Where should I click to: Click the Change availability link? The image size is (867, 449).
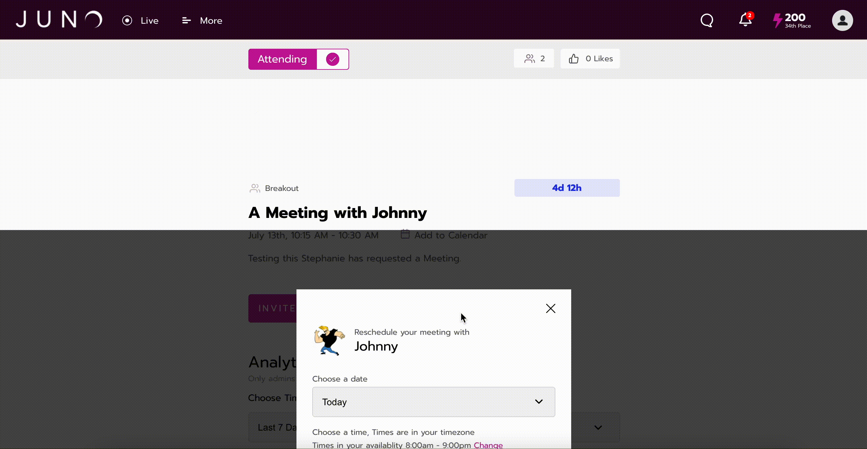488,445
